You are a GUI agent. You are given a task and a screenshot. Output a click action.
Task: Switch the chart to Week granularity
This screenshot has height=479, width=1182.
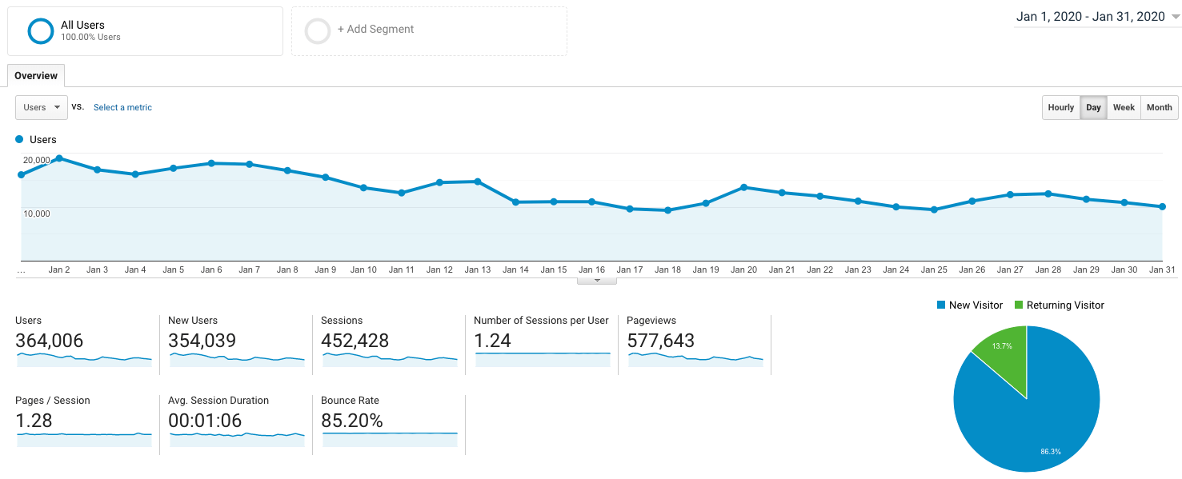[1124, 106]
